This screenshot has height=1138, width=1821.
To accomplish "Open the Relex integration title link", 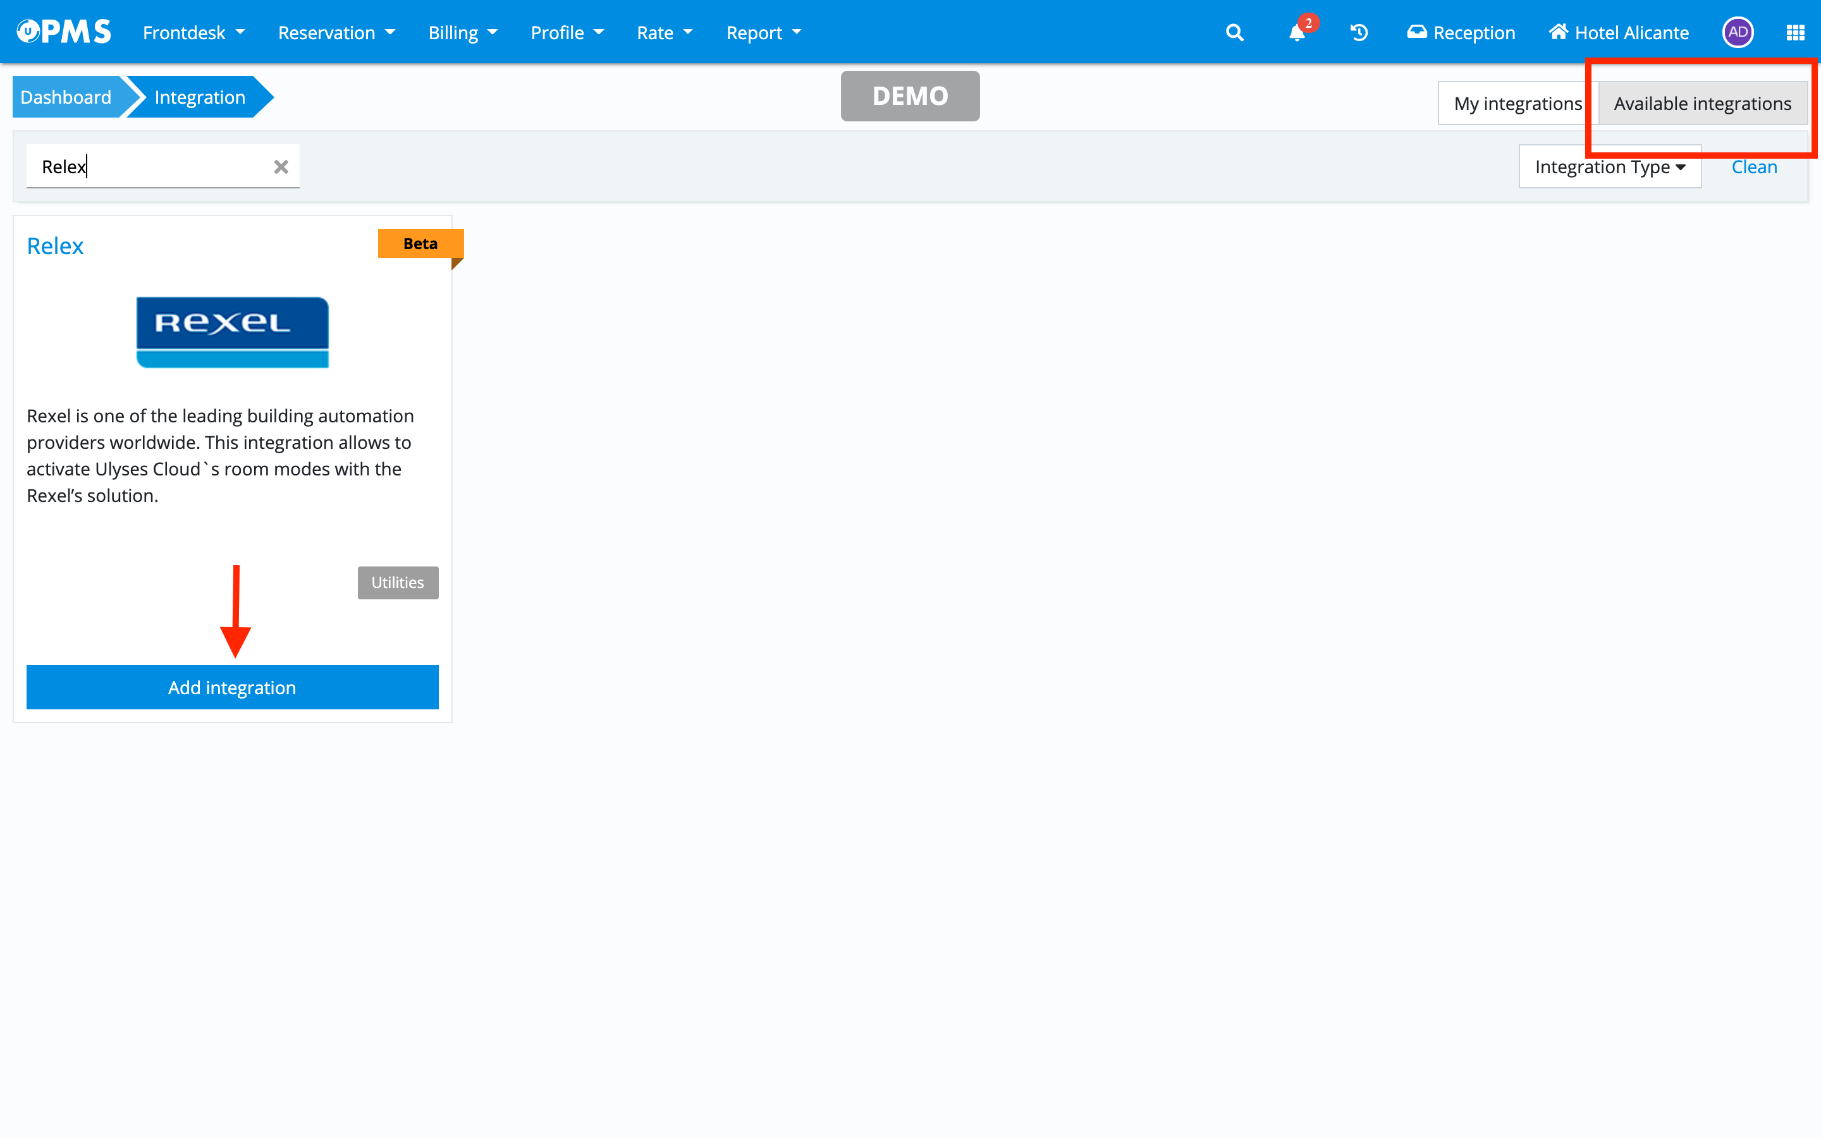I will tap(55, 245).
